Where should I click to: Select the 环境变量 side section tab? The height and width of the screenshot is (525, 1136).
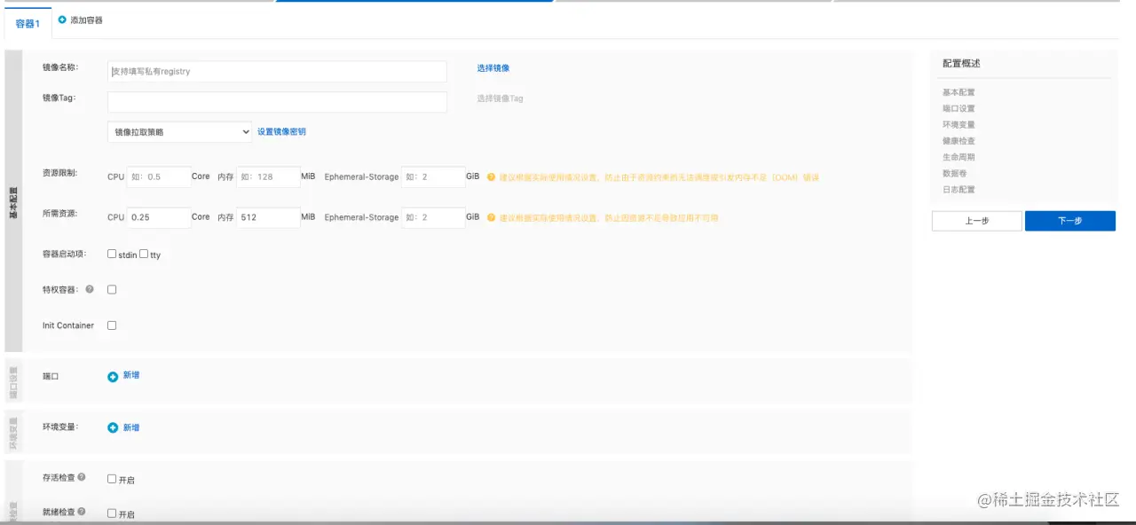click(x=13, y=432)
